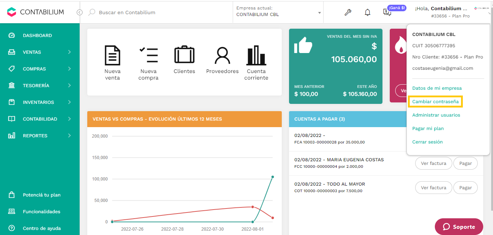Expand the Contabilidad submenu arrow
The image size is (493, 235).
(69, 119)
